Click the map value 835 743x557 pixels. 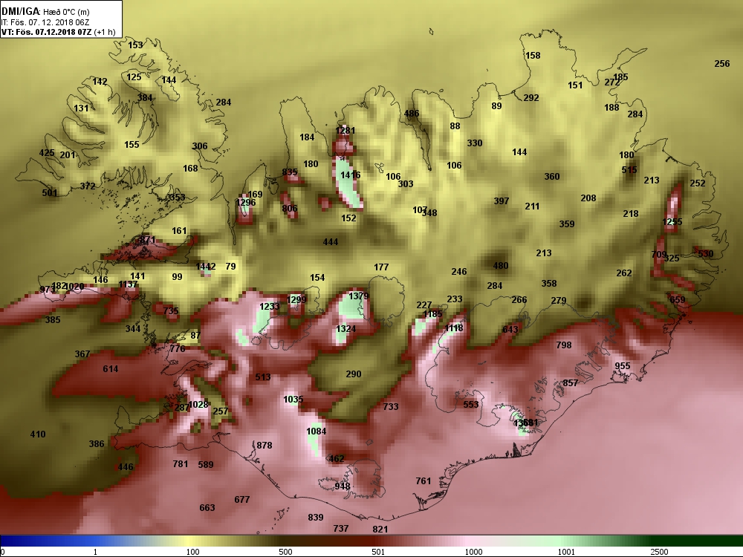pyautogui.click(x=290, y=172)
